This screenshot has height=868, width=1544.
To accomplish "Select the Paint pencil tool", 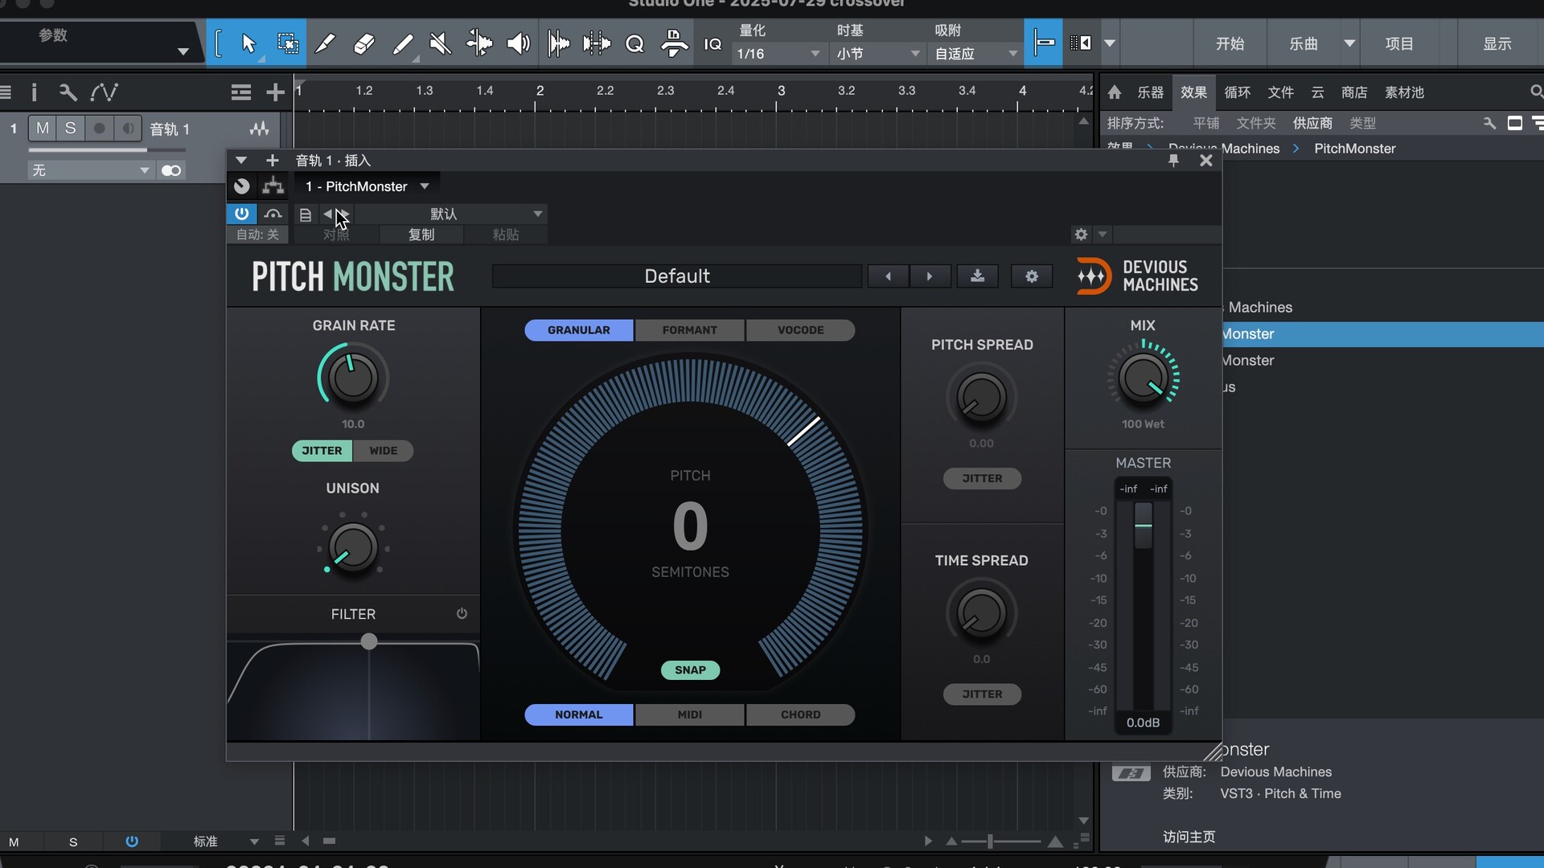I will (x=402, y=43).
